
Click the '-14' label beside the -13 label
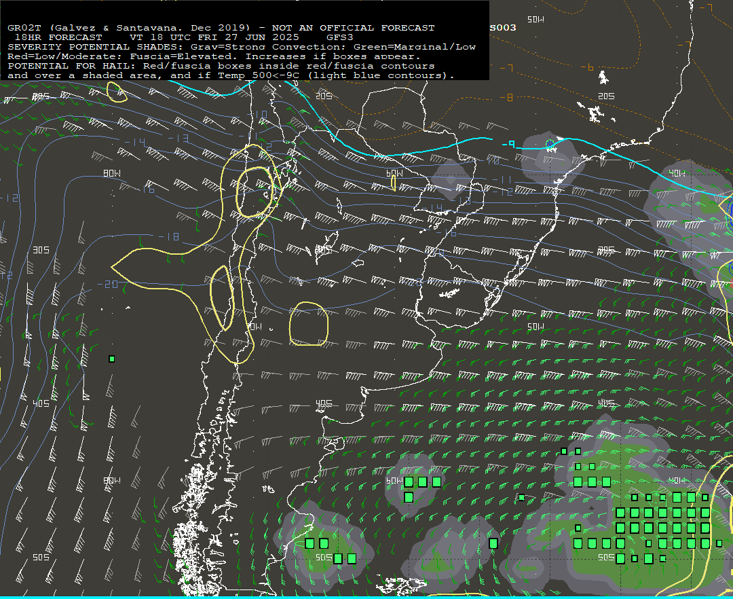134,142
